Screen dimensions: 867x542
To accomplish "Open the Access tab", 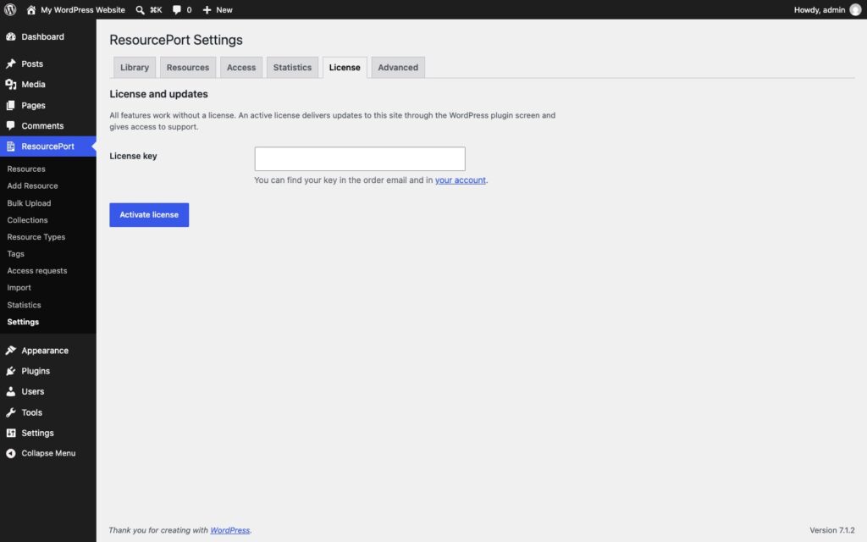I will [241, 68].
